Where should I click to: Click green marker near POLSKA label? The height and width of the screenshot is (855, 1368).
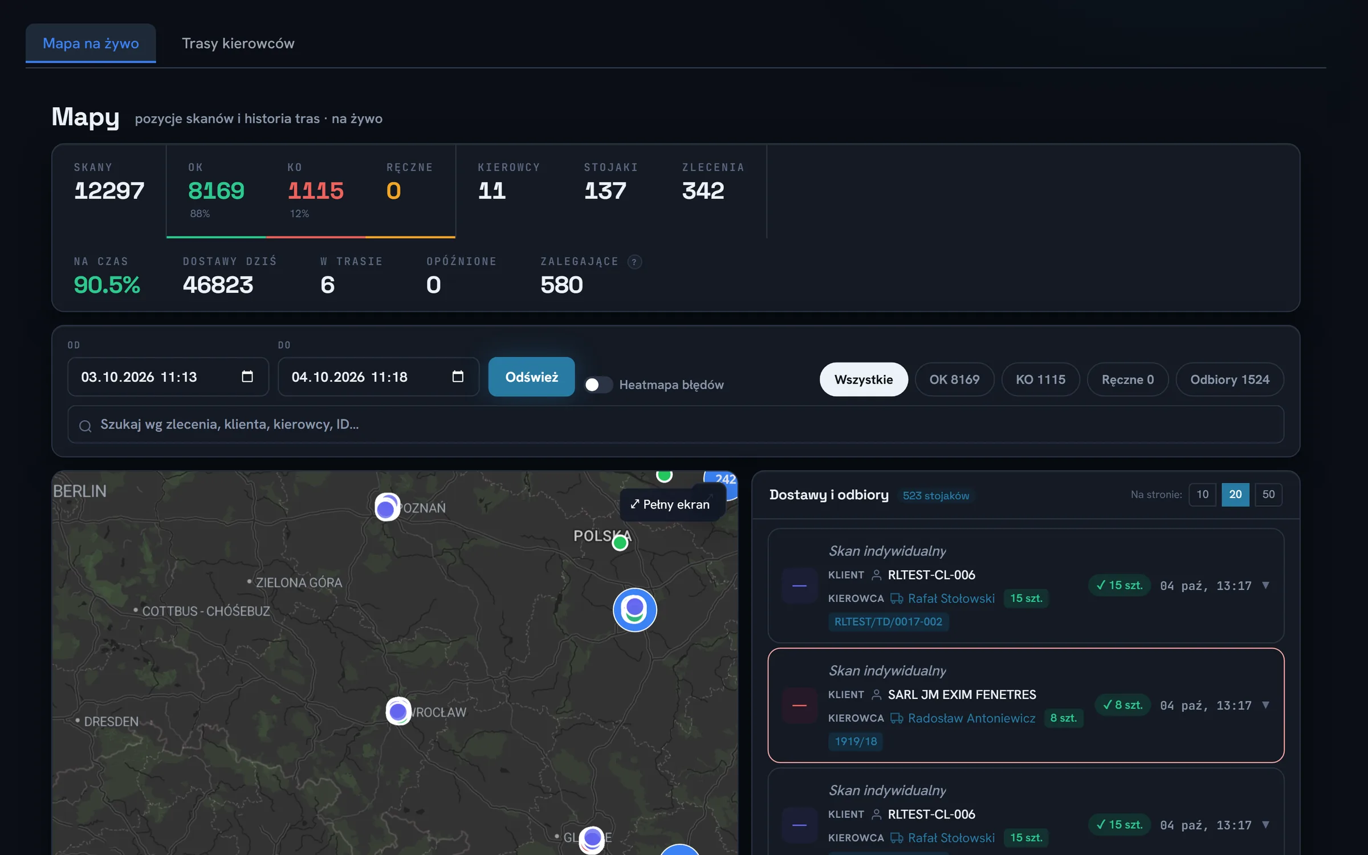(620, 543)
